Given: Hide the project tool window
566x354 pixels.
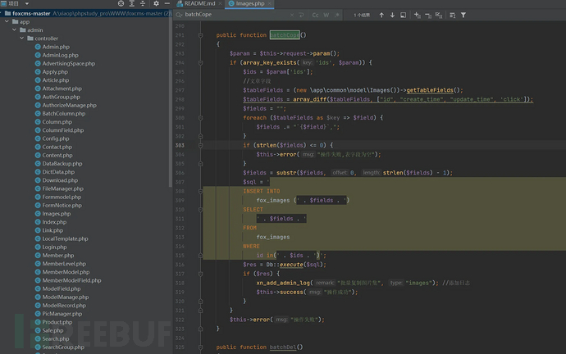Looking at the screenshot, I should (x=167, y=4).
